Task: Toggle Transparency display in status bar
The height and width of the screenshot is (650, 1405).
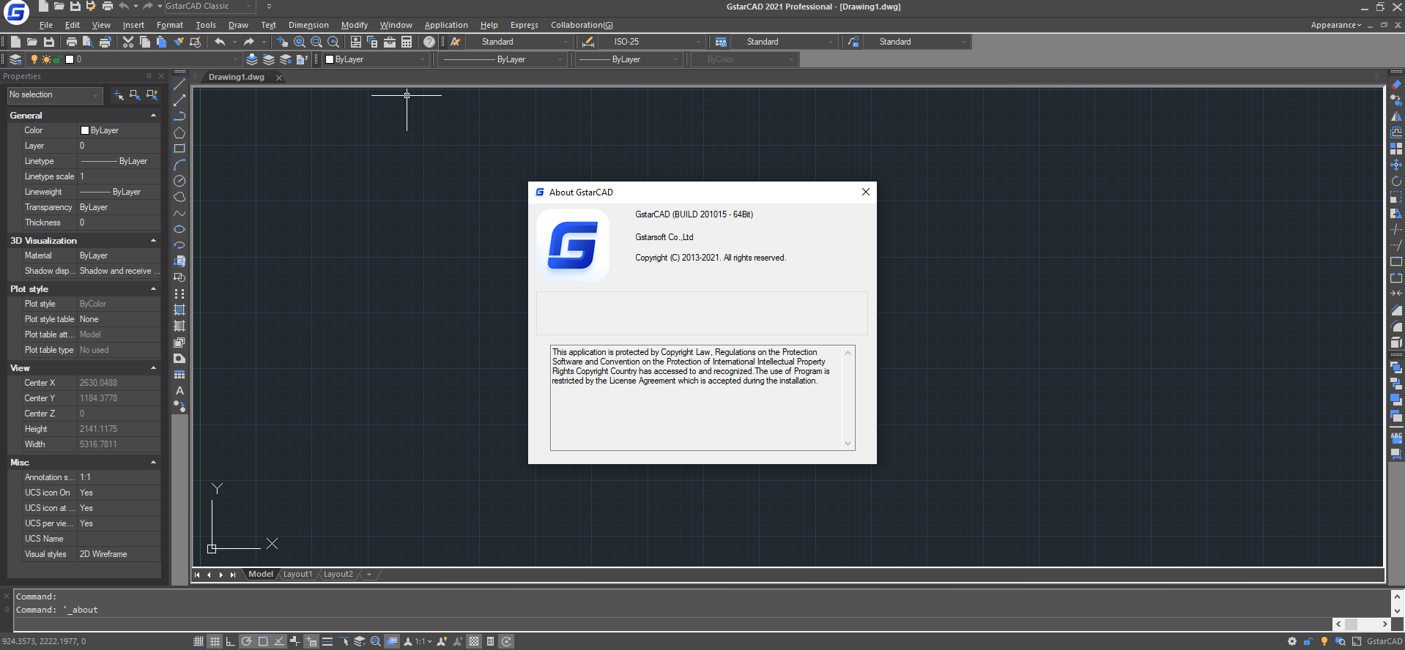Action: coord(474,641)
